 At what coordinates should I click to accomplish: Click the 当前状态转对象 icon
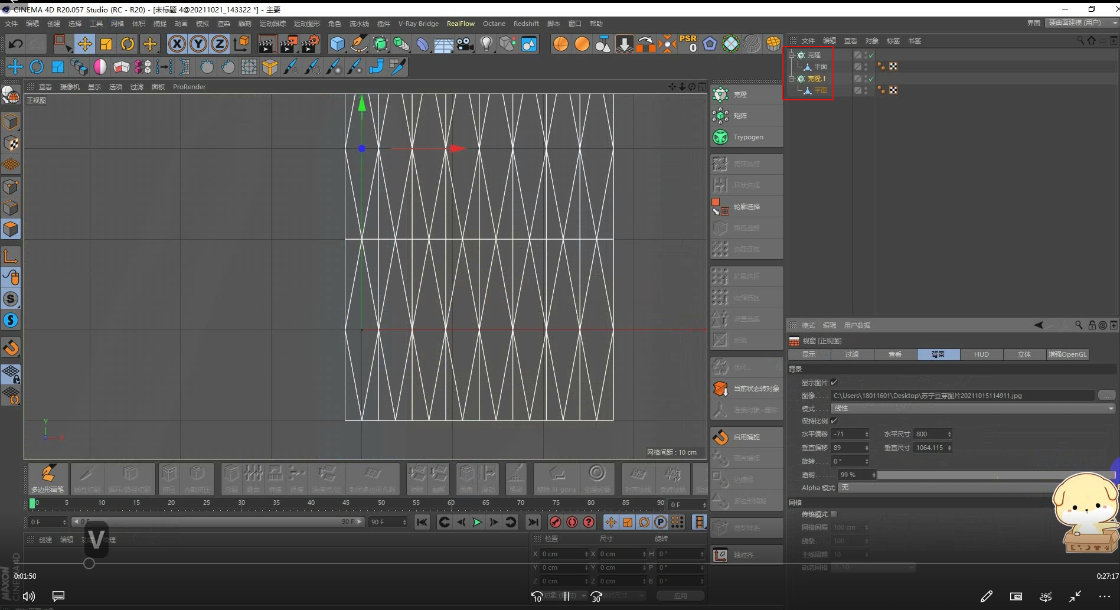720,389
